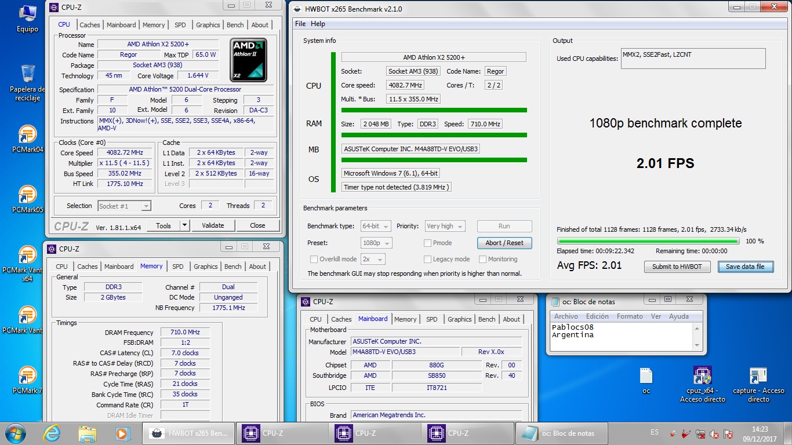The width and height of the screenshot is (792, 445).
Task: Switch to HWBOT x265 taskbar item
Action: 189,433
